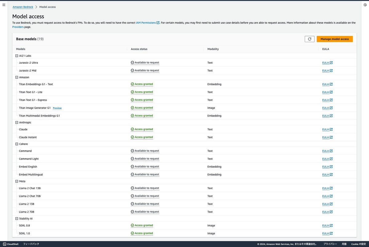
Task: Navigate to Amazon Bedrock via the breadcrumb
Action: click(x=22, y=7)
